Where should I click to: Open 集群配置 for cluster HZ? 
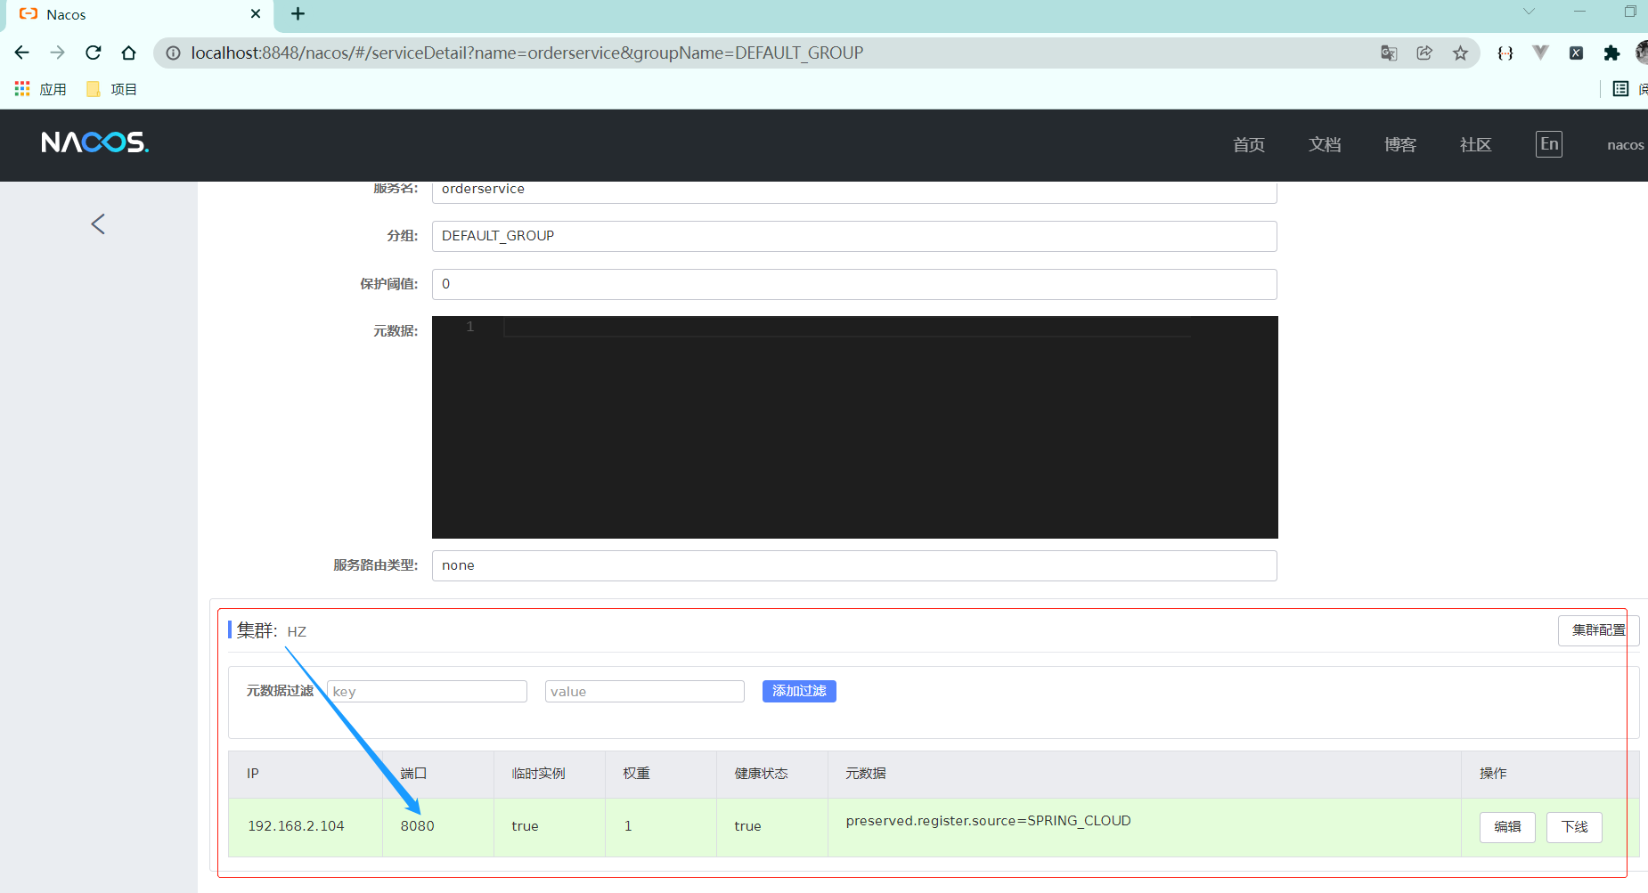point(1598,630)
